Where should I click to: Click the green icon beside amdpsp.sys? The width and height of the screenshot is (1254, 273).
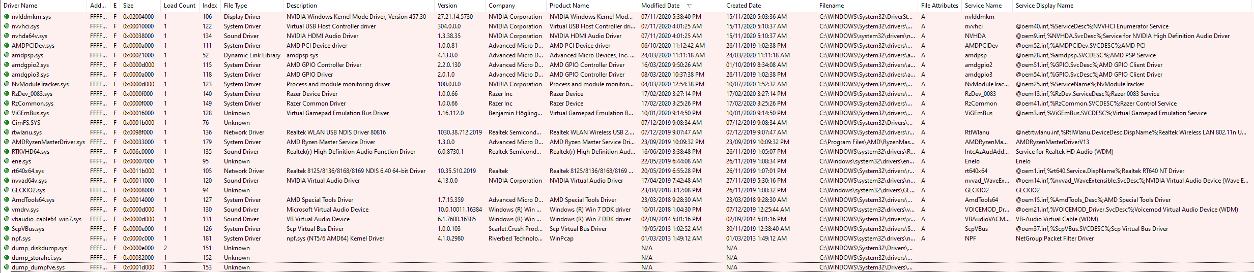(7, 55)
